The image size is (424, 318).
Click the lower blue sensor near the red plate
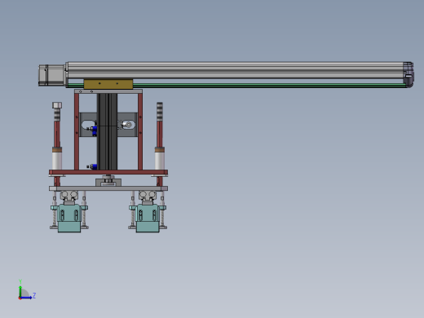(93, 166)
